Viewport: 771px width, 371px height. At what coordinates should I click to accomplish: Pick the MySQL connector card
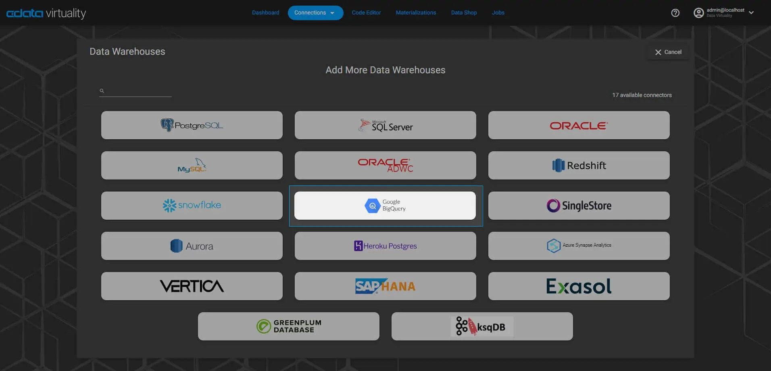coord(192,165)
